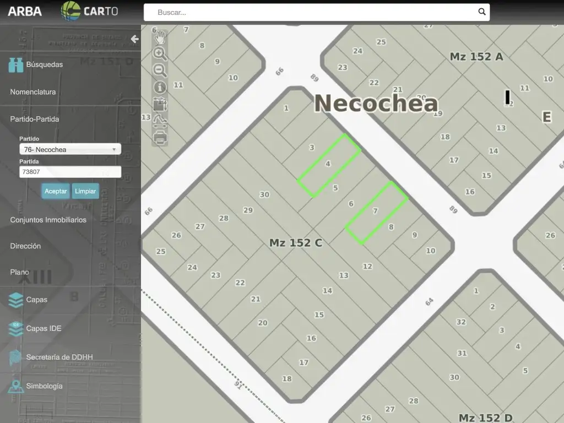
Task: Select the measure area tool
Action: (160, 104)
